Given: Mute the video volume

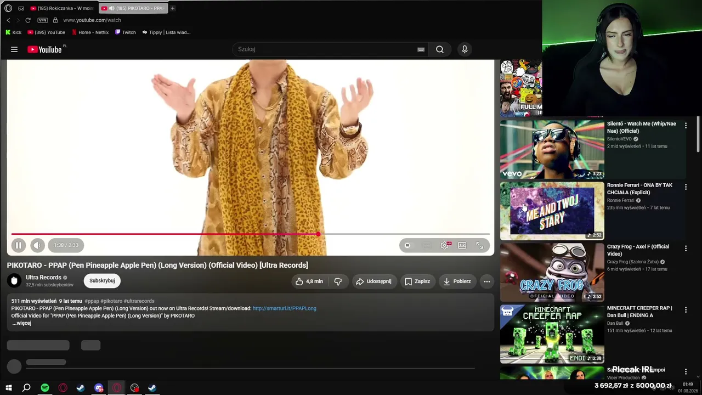Looking at the screenshot, I should coord(37,245).
